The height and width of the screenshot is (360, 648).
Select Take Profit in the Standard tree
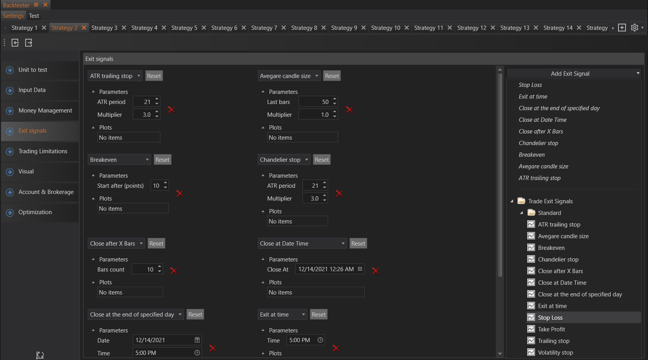coord(551,329)
